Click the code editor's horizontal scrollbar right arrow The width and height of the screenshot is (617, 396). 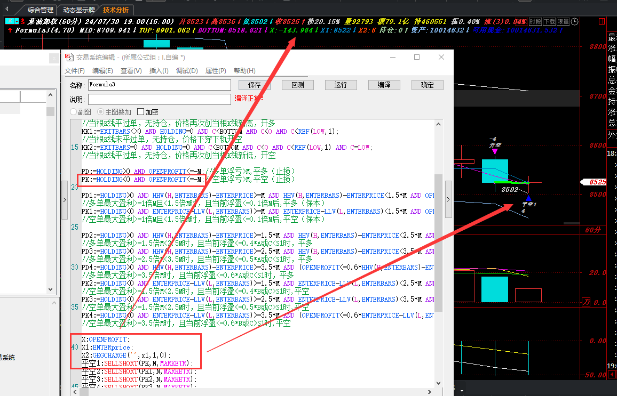coord(430,392)
